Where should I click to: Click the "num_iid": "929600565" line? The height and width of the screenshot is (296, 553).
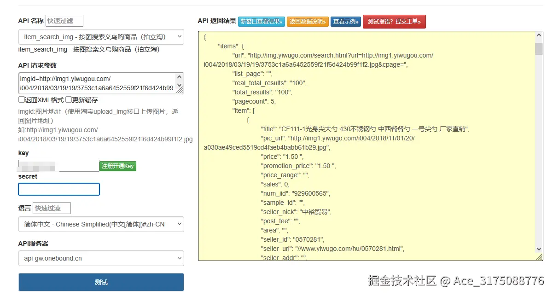point(296,193)
